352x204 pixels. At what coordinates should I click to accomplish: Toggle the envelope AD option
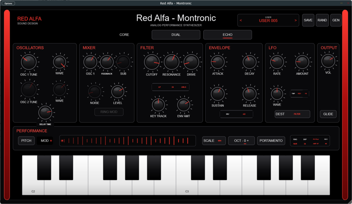pyautogui.click(x=244, y=114)
